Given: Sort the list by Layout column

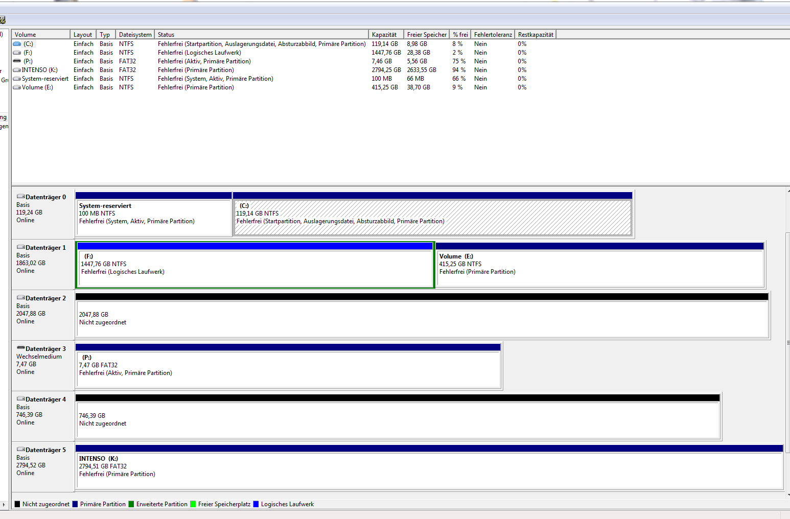Looking at the screenshot, I should (83, 35).
